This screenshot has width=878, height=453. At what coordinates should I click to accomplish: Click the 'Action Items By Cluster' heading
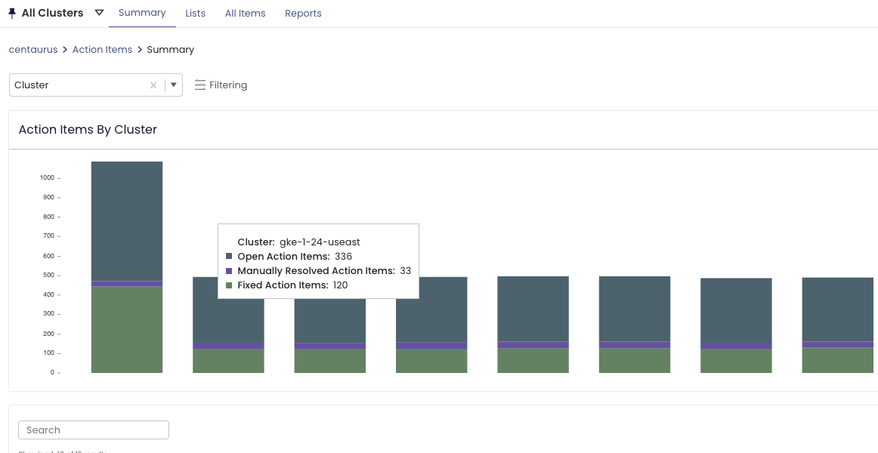point(88,129)
